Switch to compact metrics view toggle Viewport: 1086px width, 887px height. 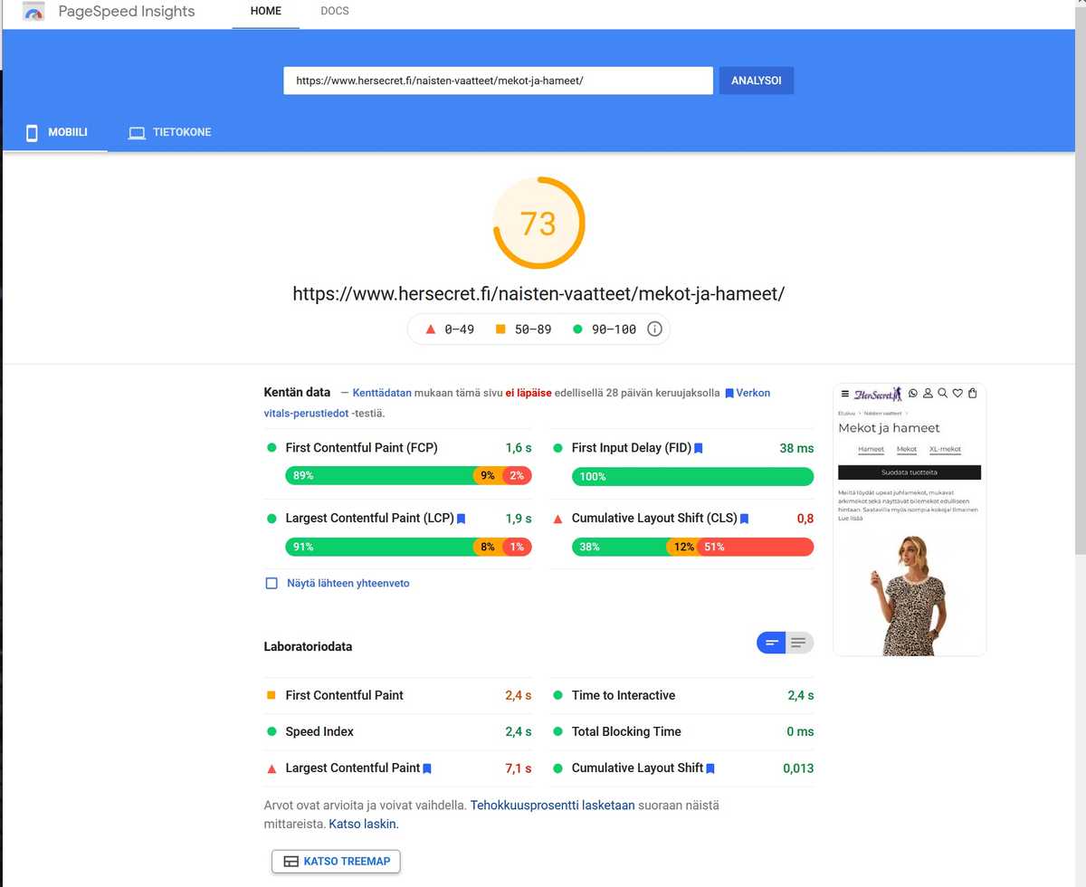pyautogui.click(x=772, y=643)
